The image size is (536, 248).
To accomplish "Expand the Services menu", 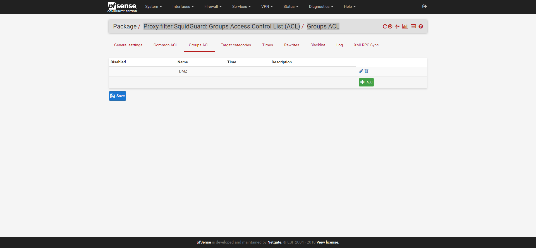I will click(x=241, y=7).
